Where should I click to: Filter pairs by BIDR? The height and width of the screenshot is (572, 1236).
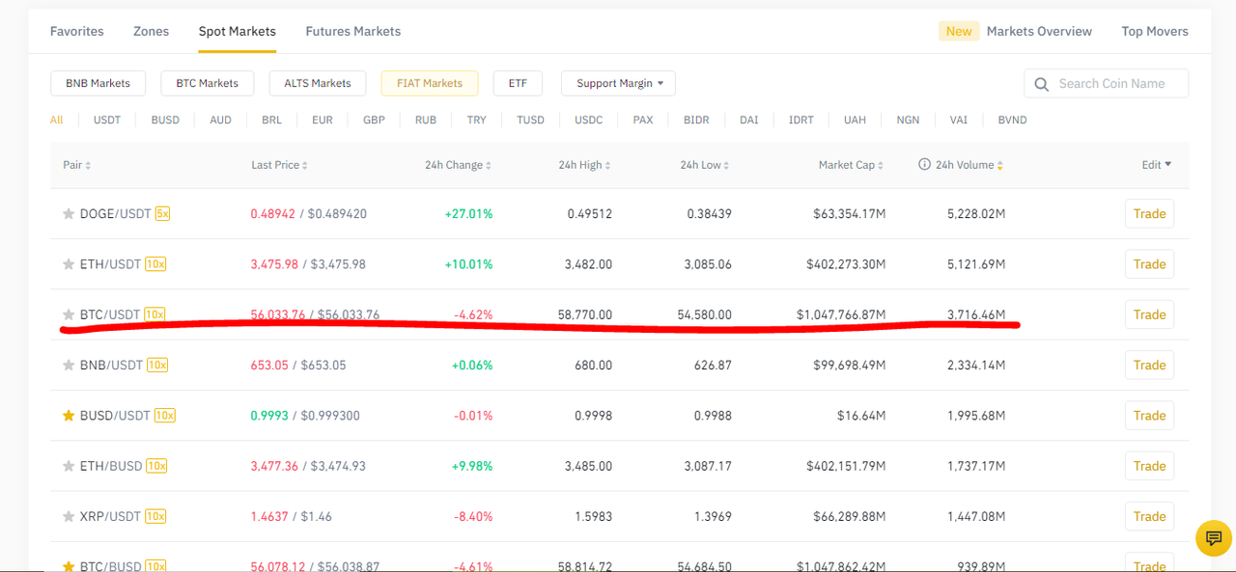point(696,120)
